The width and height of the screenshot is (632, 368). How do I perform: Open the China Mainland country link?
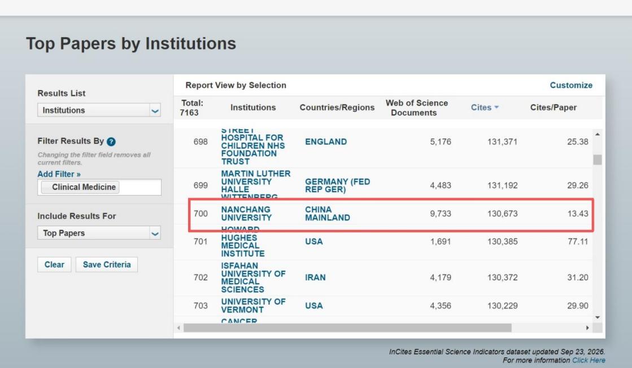(327, 214)
